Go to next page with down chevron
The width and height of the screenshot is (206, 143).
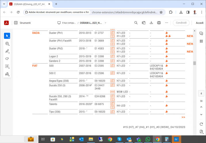[x=201, y=114]
